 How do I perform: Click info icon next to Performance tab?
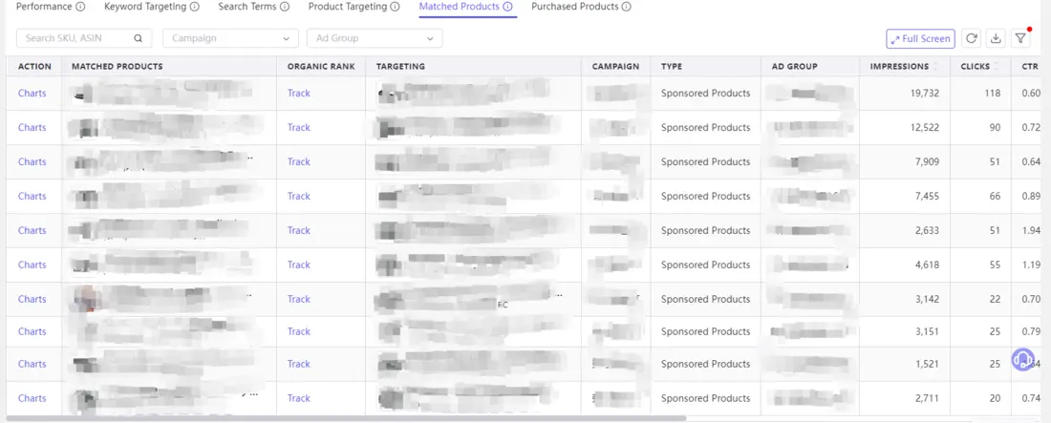point(80,7)
